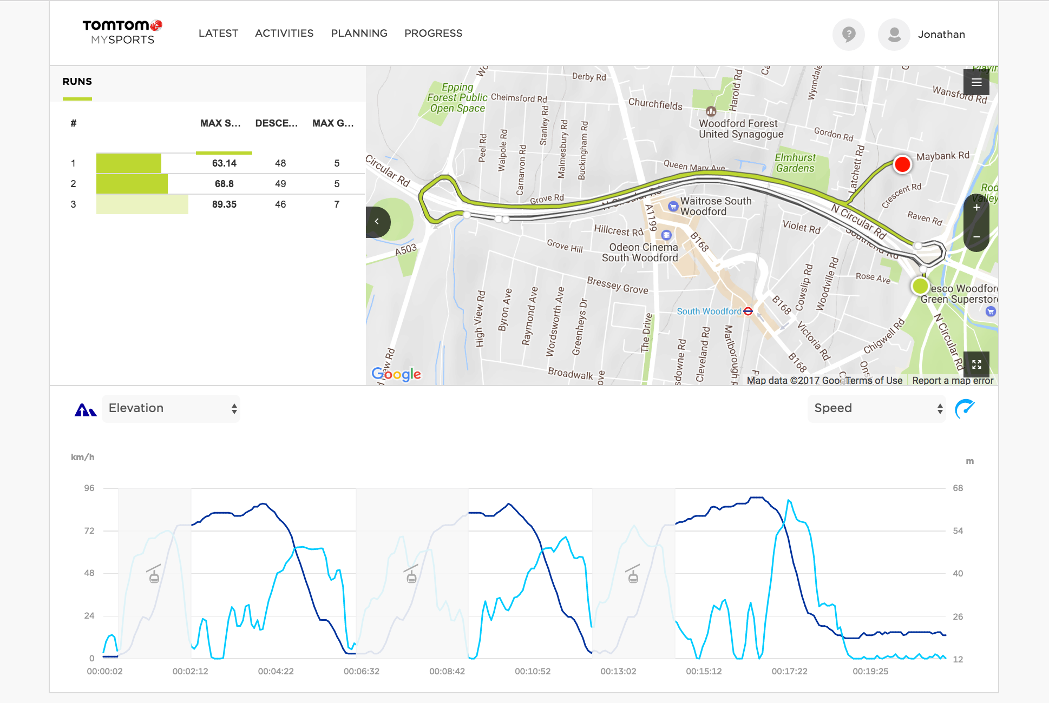Viewport: 1049px width, 703px height.
Task: Select run 3 light green bar
Action: point(142,204)
